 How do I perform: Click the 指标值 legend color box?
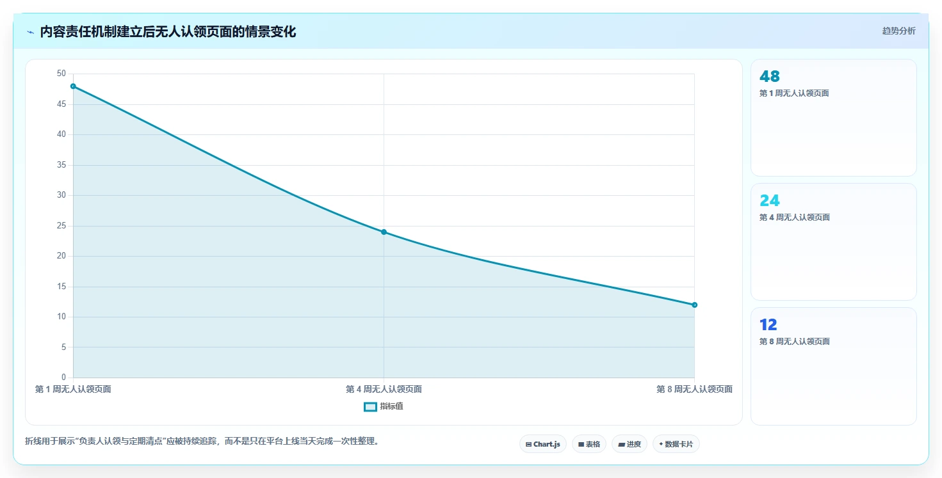[370, 406]
